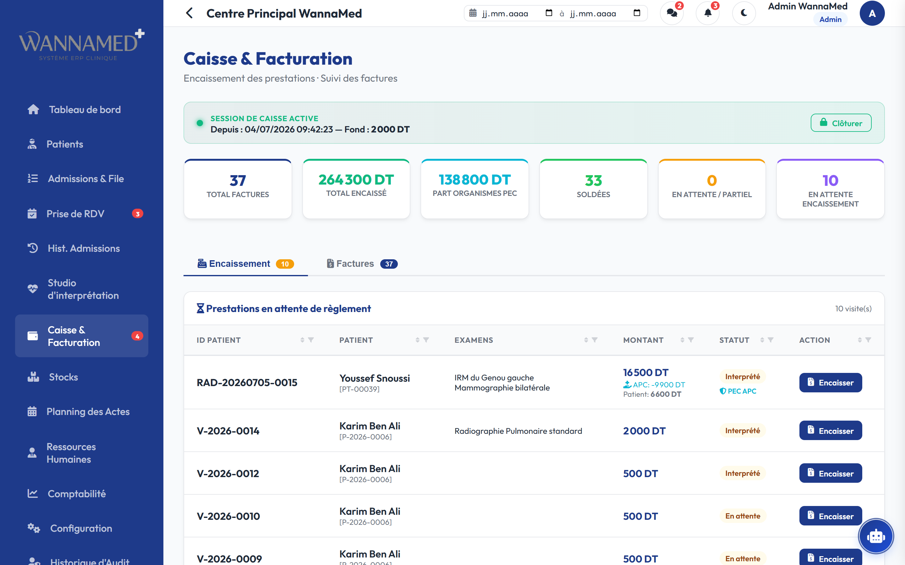The height and width of the screenshot is (565, 905).
Task: Toggle dark mode moon icon
Action: pos(744,13)
